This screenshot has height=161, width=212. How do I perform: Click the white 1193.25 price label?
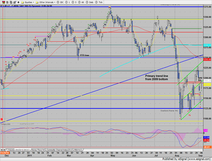[x=207, y=80]
